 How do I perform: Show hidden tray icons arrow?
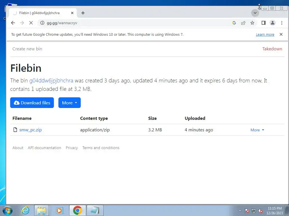click(240, 211)
